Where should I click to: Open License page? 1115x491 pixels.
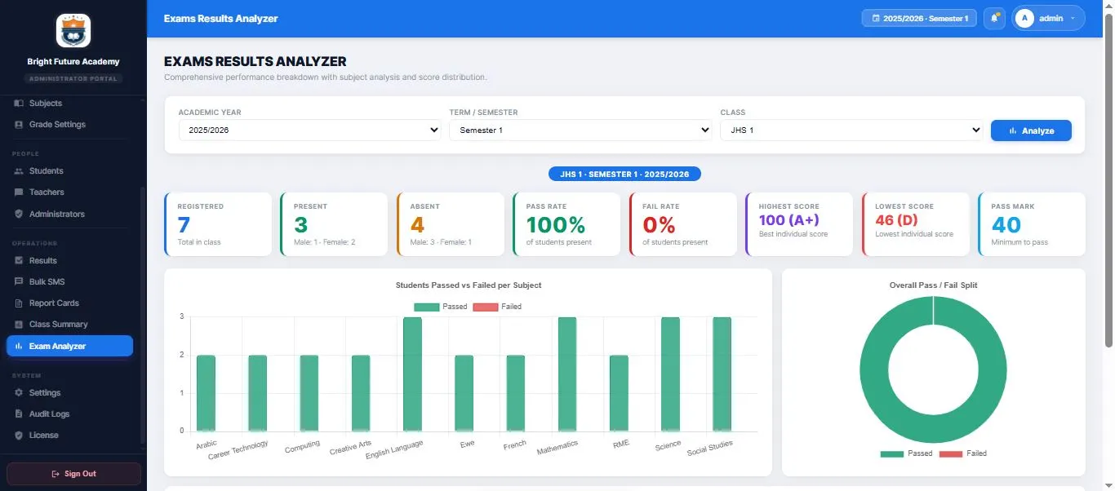pos(69,436)
